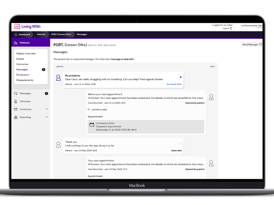Click the Living With logo icon
The width and height of the screenshot is (274, 205).
tap(17, 26)
